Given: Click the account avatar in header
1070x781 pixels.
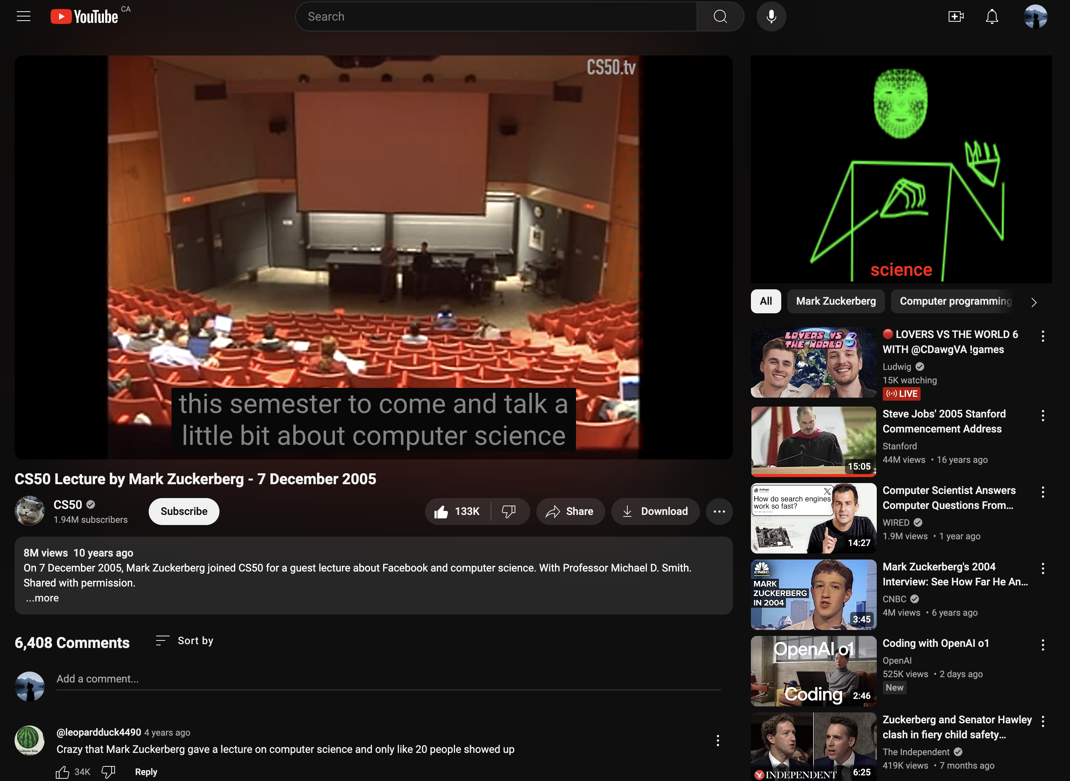Looking at the screenshot, I should (x=1035, y=16).
